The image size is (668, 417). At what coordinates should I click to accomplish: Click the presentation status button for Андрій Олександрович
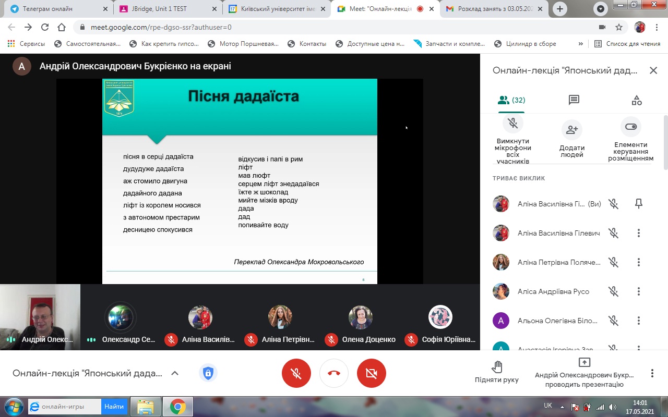[584, 373]
